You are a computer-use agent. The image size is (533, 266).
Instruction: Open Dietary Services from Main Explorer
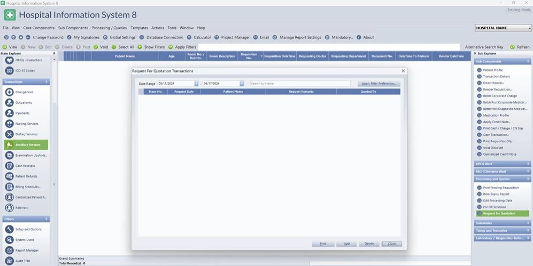(x=10, y=134)
